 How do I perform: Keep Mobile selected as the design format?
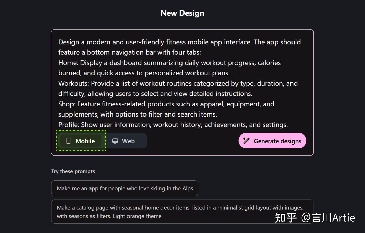pyautogui.click(x=81, y=141)
